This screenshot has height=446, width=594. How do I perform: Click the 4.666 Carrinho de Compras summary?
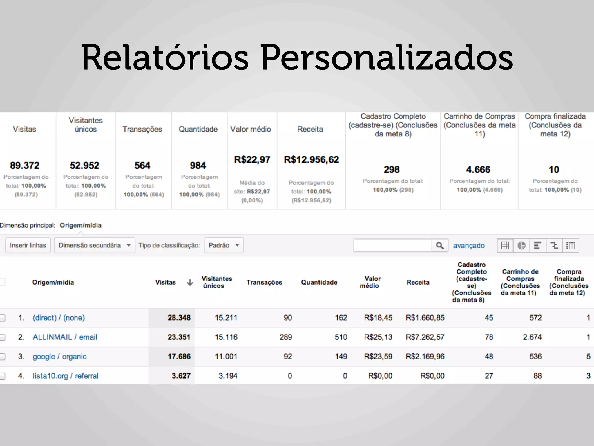tap(478, 170)
